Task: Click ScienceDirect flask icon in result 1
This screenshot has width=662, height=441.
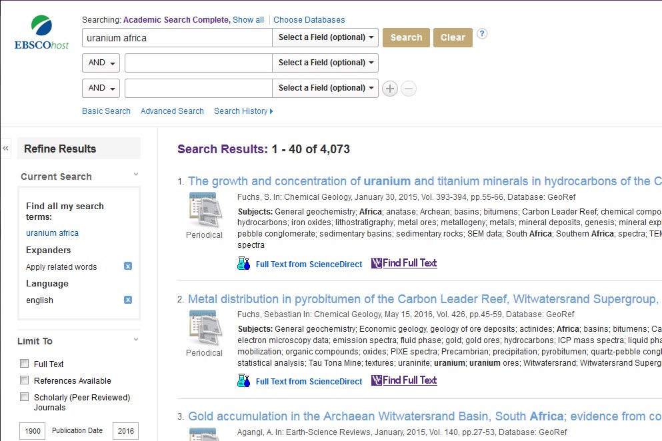Action: [x=243, y=263]
